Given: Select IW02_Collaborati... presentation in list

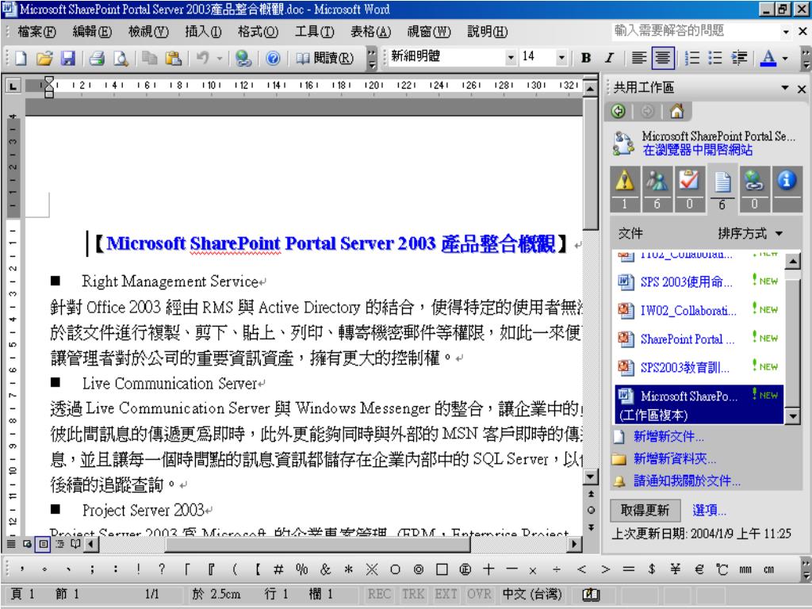Looking at the screenshot, I should 698,310.
